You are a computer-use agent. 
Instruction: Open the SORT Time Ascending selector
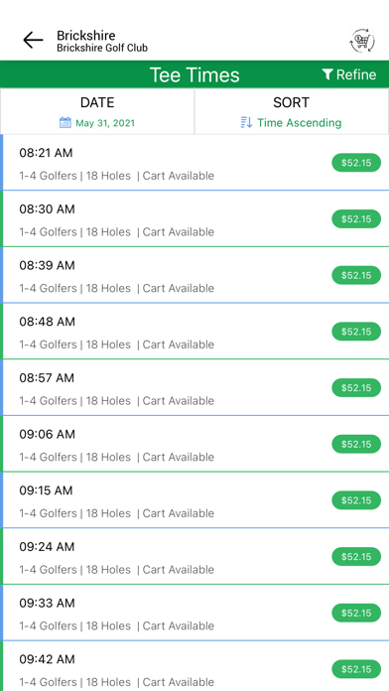point(292,111)
